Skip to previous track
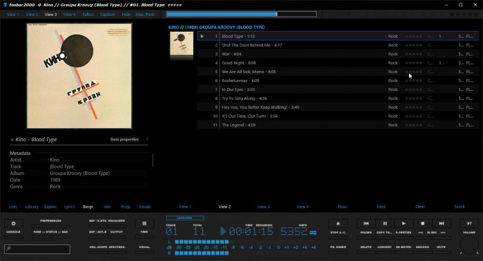 coord(366,224)
